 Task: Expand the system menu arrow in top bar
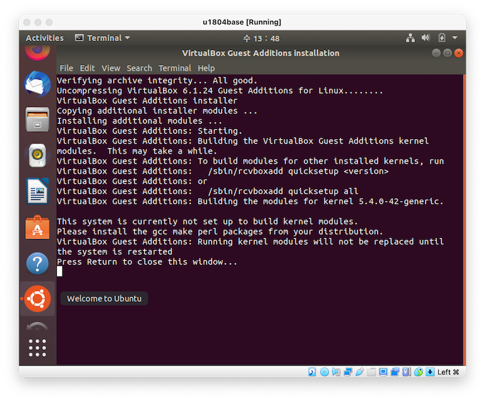point(455,38)
